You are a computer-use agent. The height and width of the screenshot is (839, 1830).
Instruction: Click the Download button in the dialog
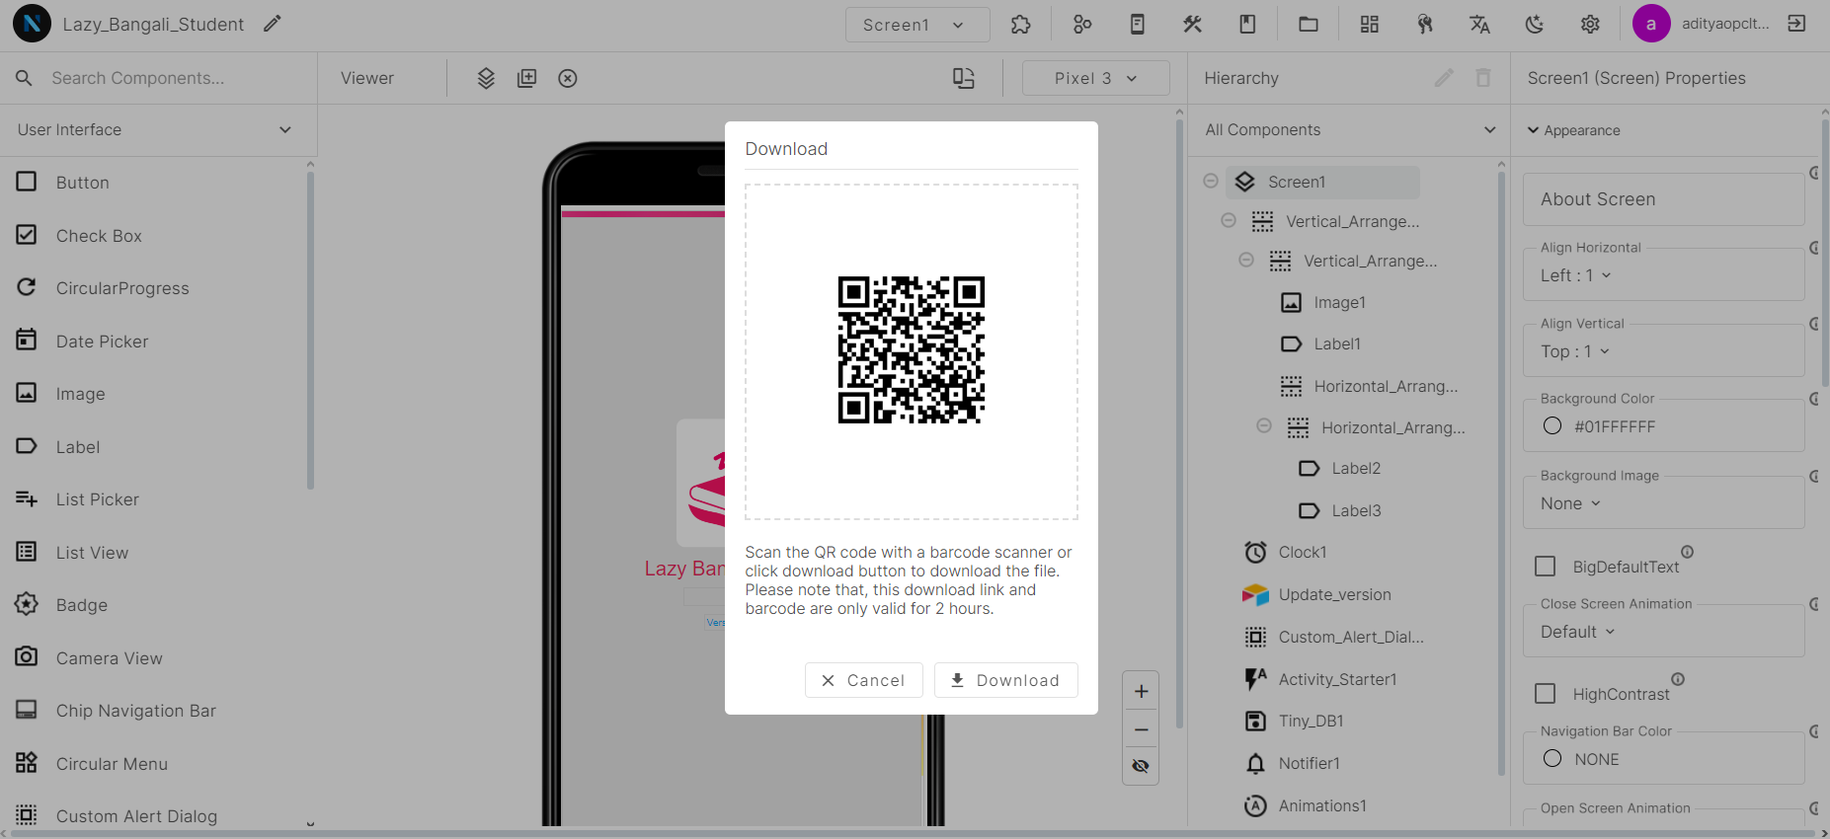tap(1005, 680)
